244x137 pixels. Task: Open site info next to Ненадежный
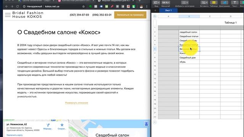coord(24,6)
